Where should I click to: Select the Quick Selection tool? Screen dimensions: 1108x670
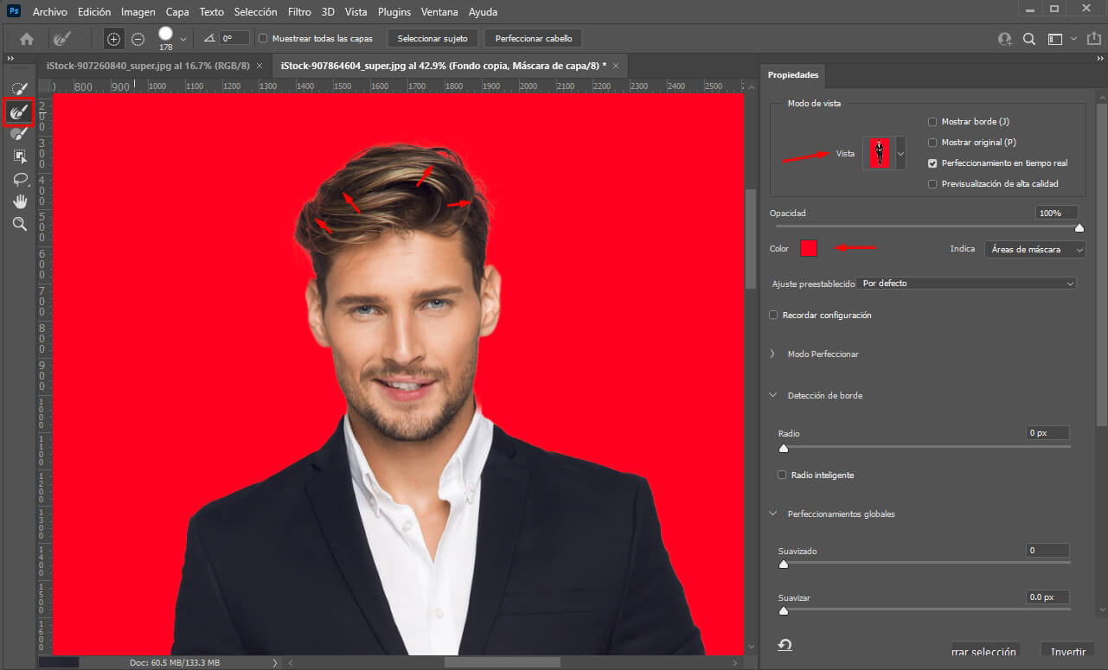(19, 87)
